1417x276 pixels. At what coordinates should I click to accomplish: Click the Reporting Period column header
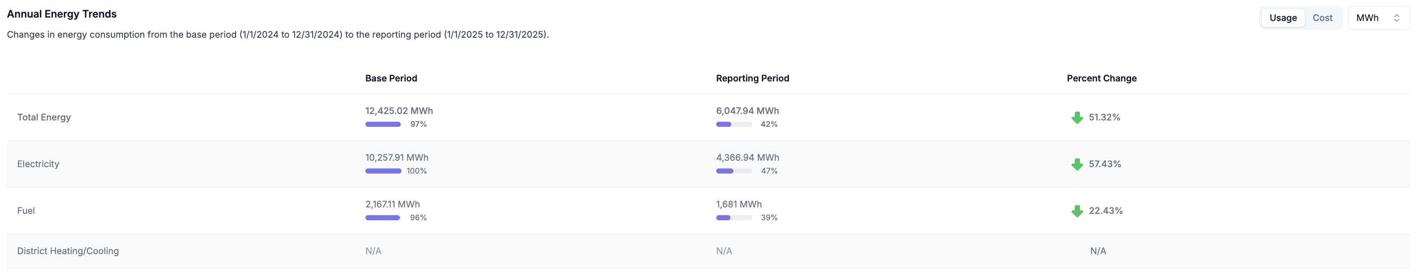[x=752, y=78]
